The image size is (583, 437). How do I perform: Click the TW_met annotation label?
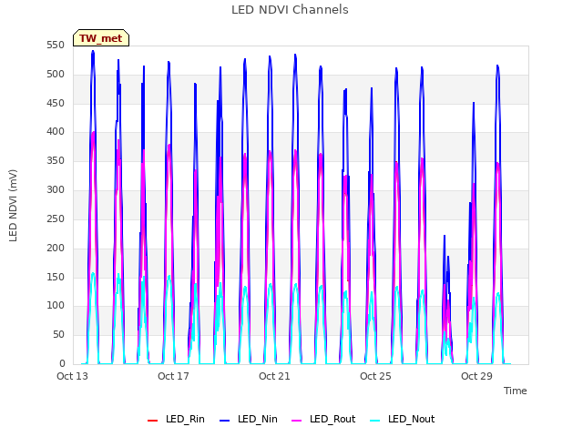(101, 38)
